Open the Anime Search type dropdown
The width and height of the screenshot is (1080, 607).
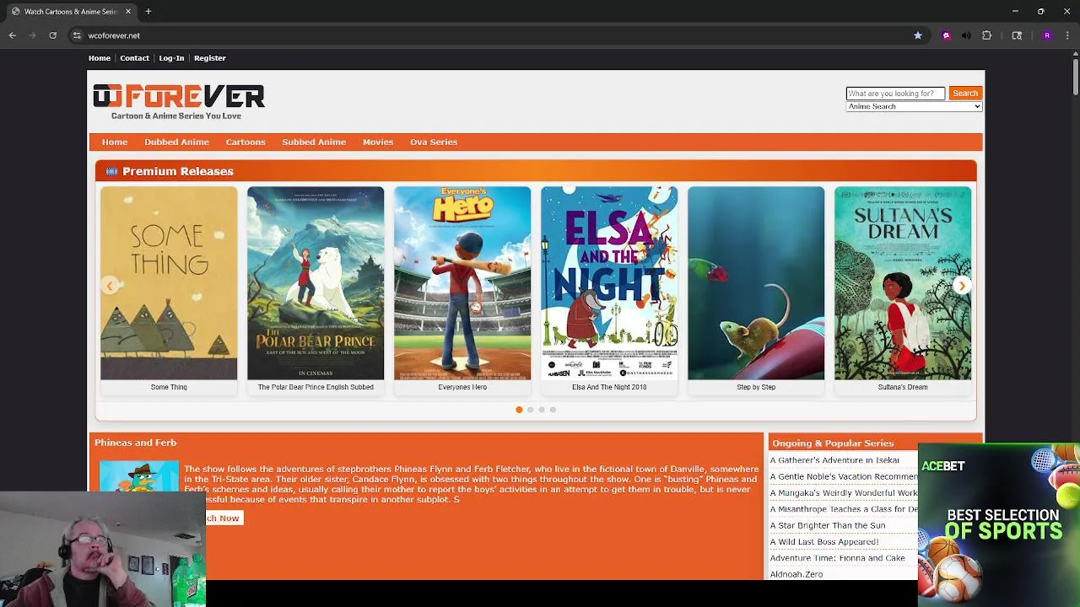tap(914, 107)
